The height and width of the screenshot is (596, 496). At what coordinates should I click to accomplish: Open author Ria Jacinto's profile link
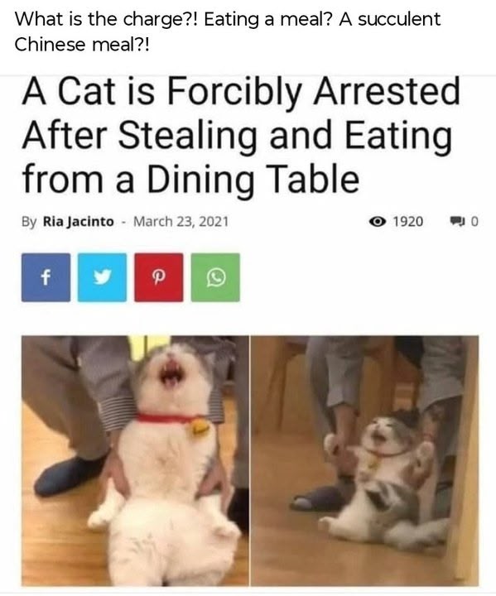79,221
